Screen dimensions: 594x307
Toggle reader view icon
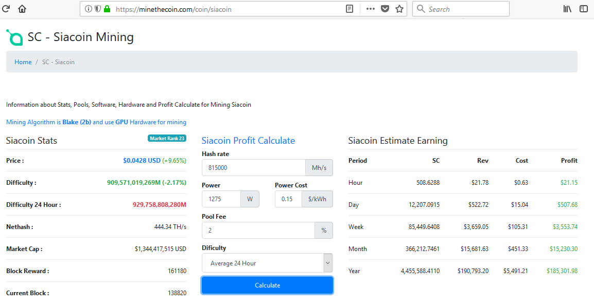[350, 9]
